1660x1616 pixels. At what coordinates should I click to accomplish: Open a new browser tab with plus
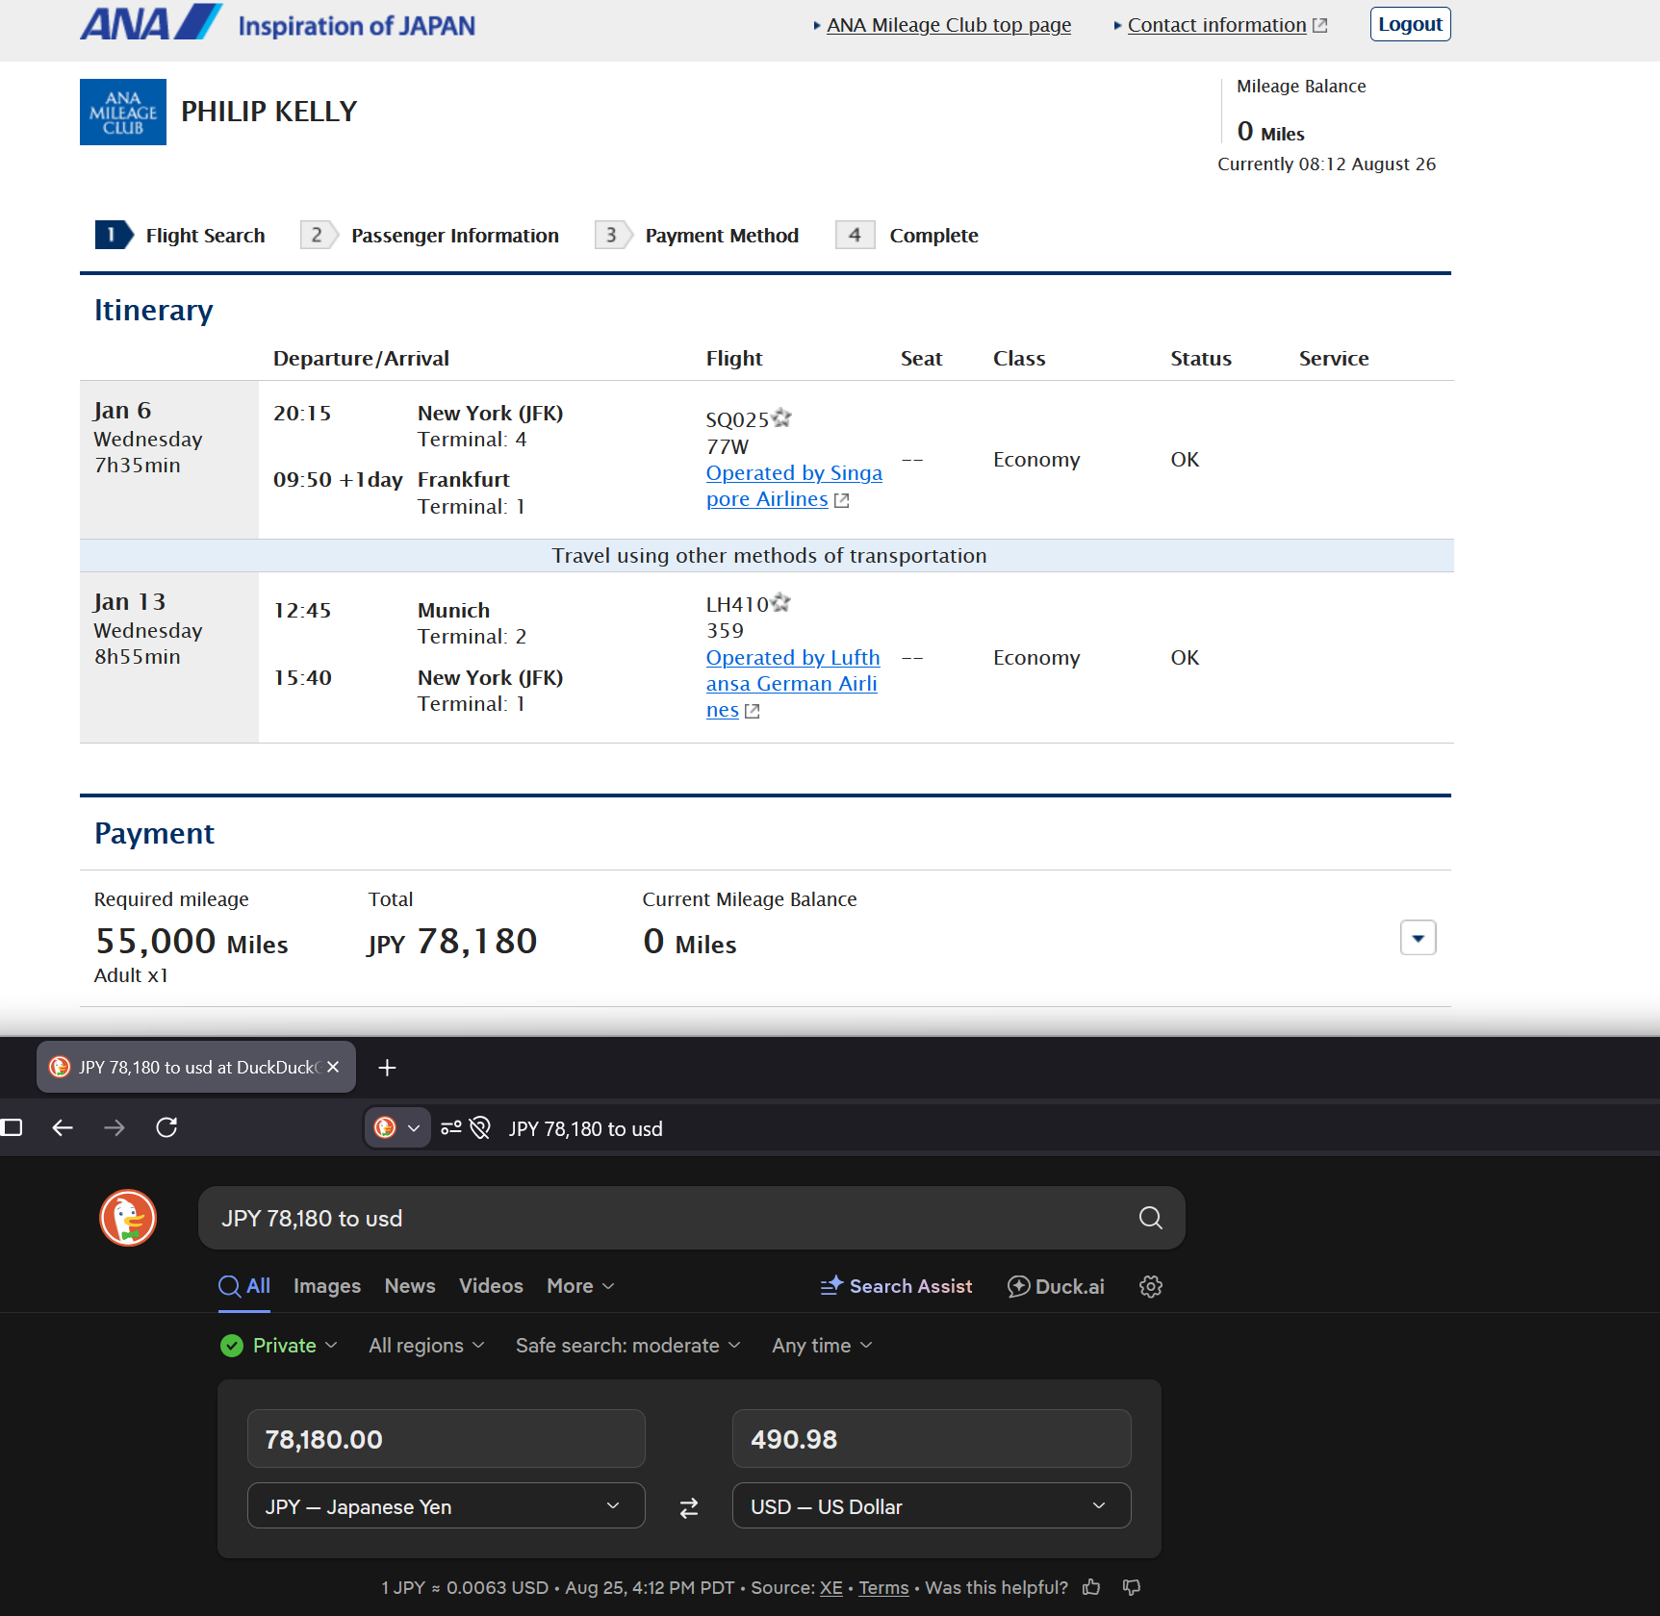tap(387, 1068)
